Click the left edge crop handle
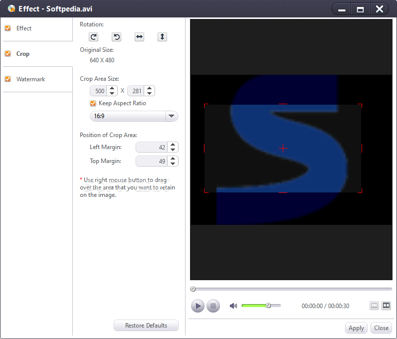 [204, 149]
